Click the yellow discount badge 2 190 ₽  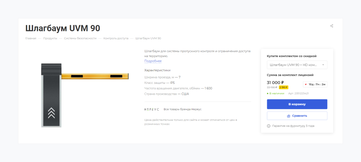(x=284, y=87)
